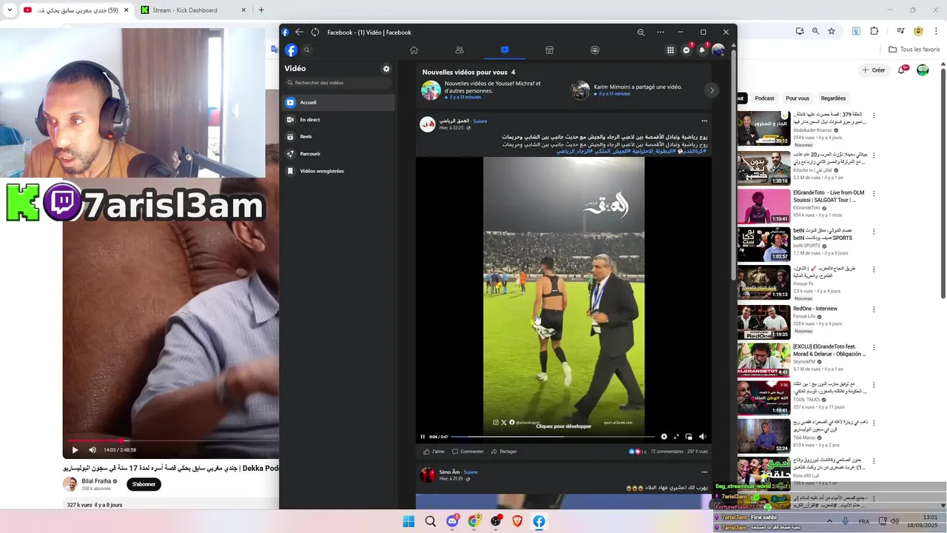Open Facebook Home feed icon
This screenshot has width=947, height=533.
pyautogui.click(x=414, y=50)
